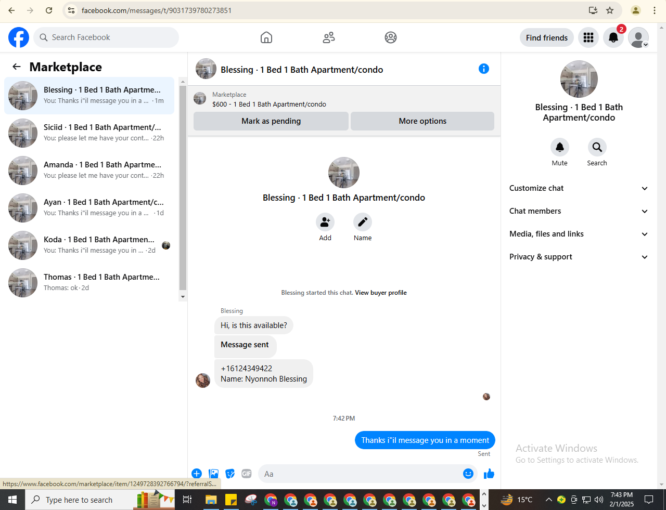Open the emoji picker

click(x=468, y=474)
